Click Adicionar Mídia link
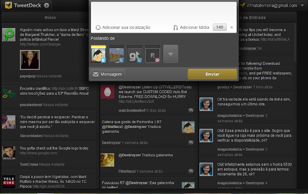 (x=194, y=27)
